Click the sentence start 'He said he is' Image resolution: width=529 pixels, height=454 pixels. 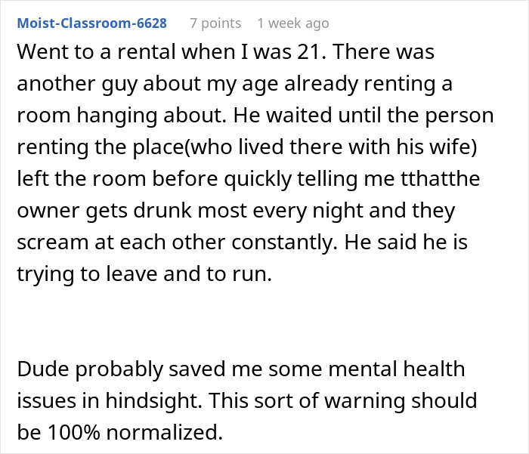(x=406, y=242)
